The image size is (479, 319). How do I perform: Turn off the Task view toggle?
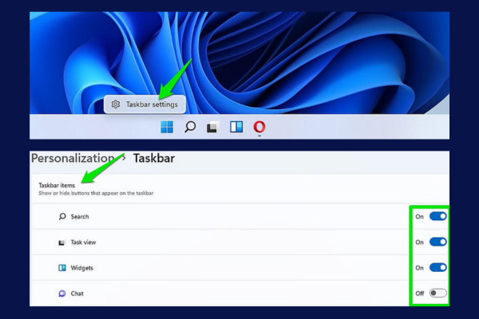(438, 242)
